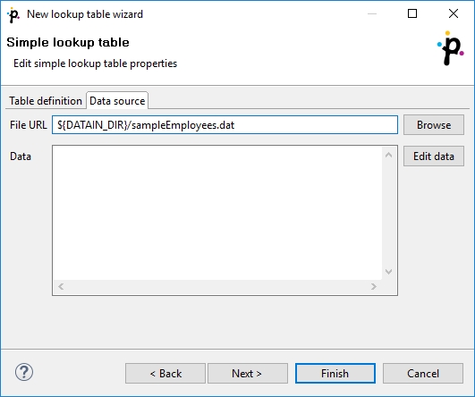The width and height of the screenshot is (475, 397).
Task: Open the Edit data dialog
Action: (434, 156)
